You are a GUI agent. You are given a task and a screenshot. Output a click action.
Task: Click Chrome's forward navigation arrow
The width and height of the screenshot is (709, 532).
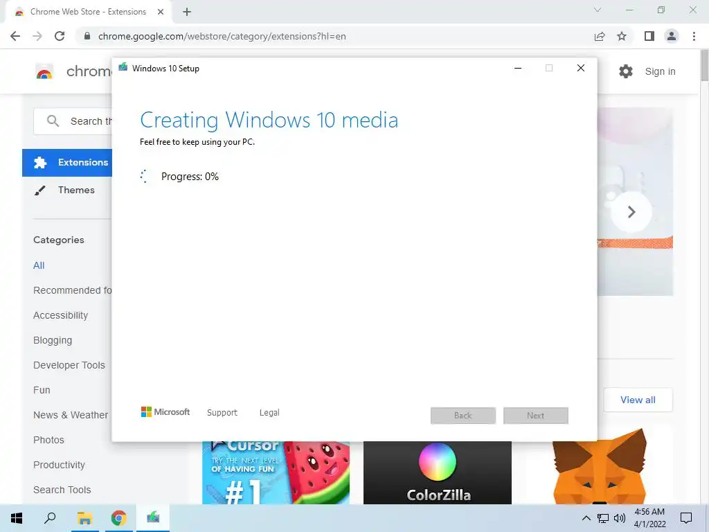[37, 36]
